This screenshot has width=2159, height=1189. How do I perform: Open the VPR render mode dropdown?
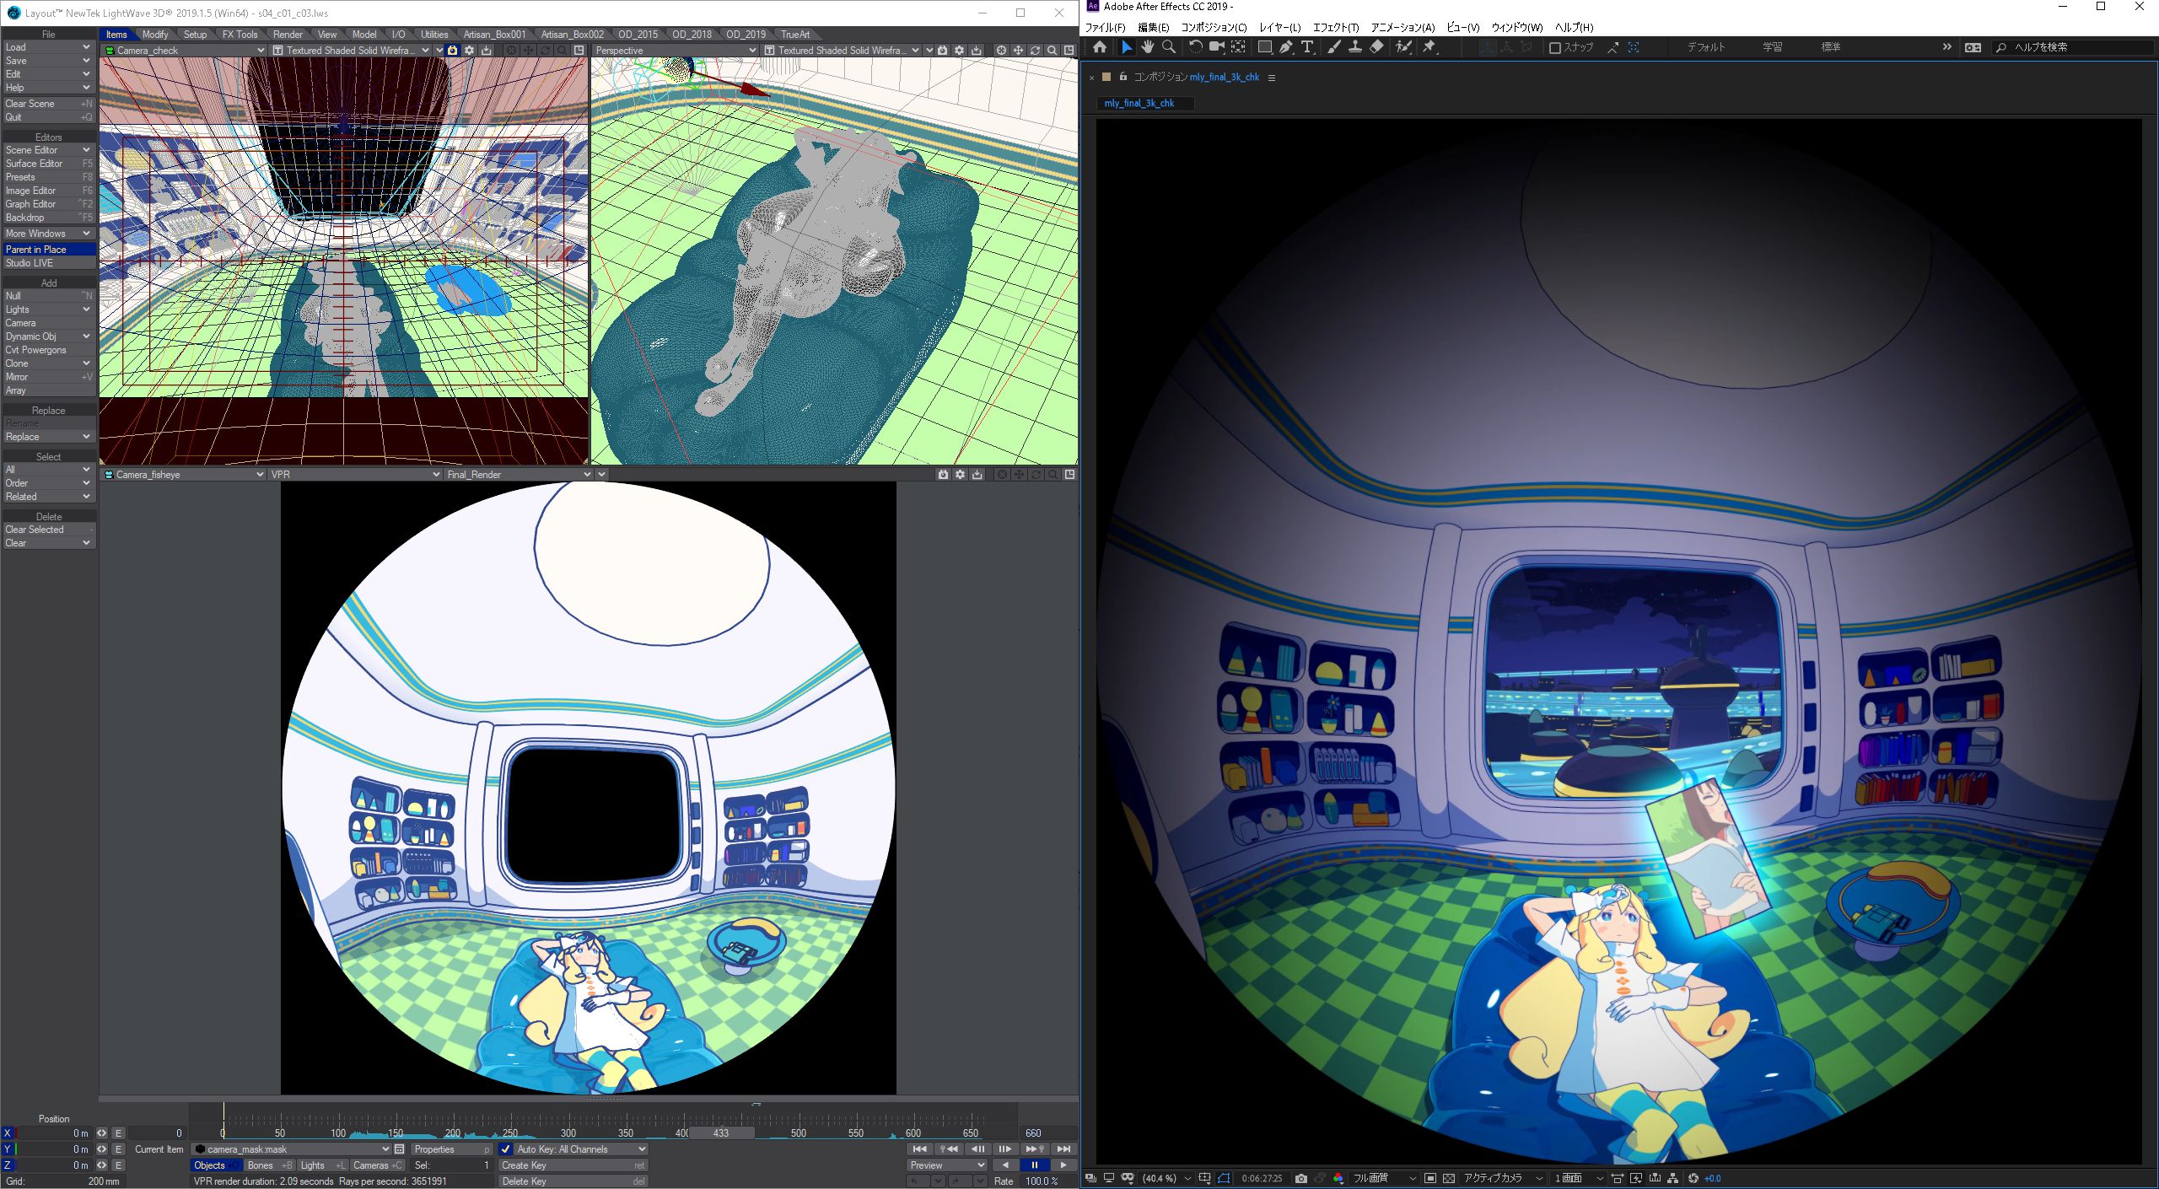click(x=354, y=475)
